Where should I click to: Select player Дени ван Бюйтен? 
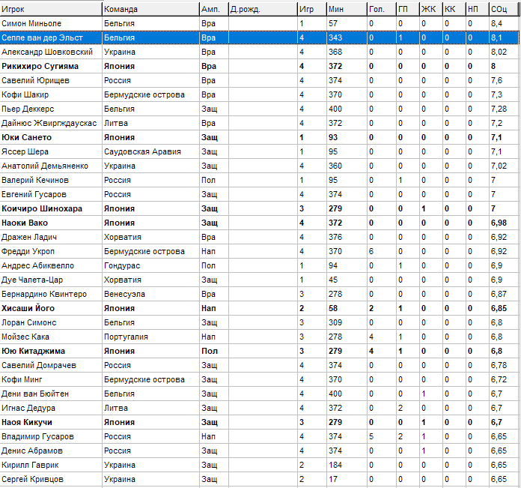[35, 394]
